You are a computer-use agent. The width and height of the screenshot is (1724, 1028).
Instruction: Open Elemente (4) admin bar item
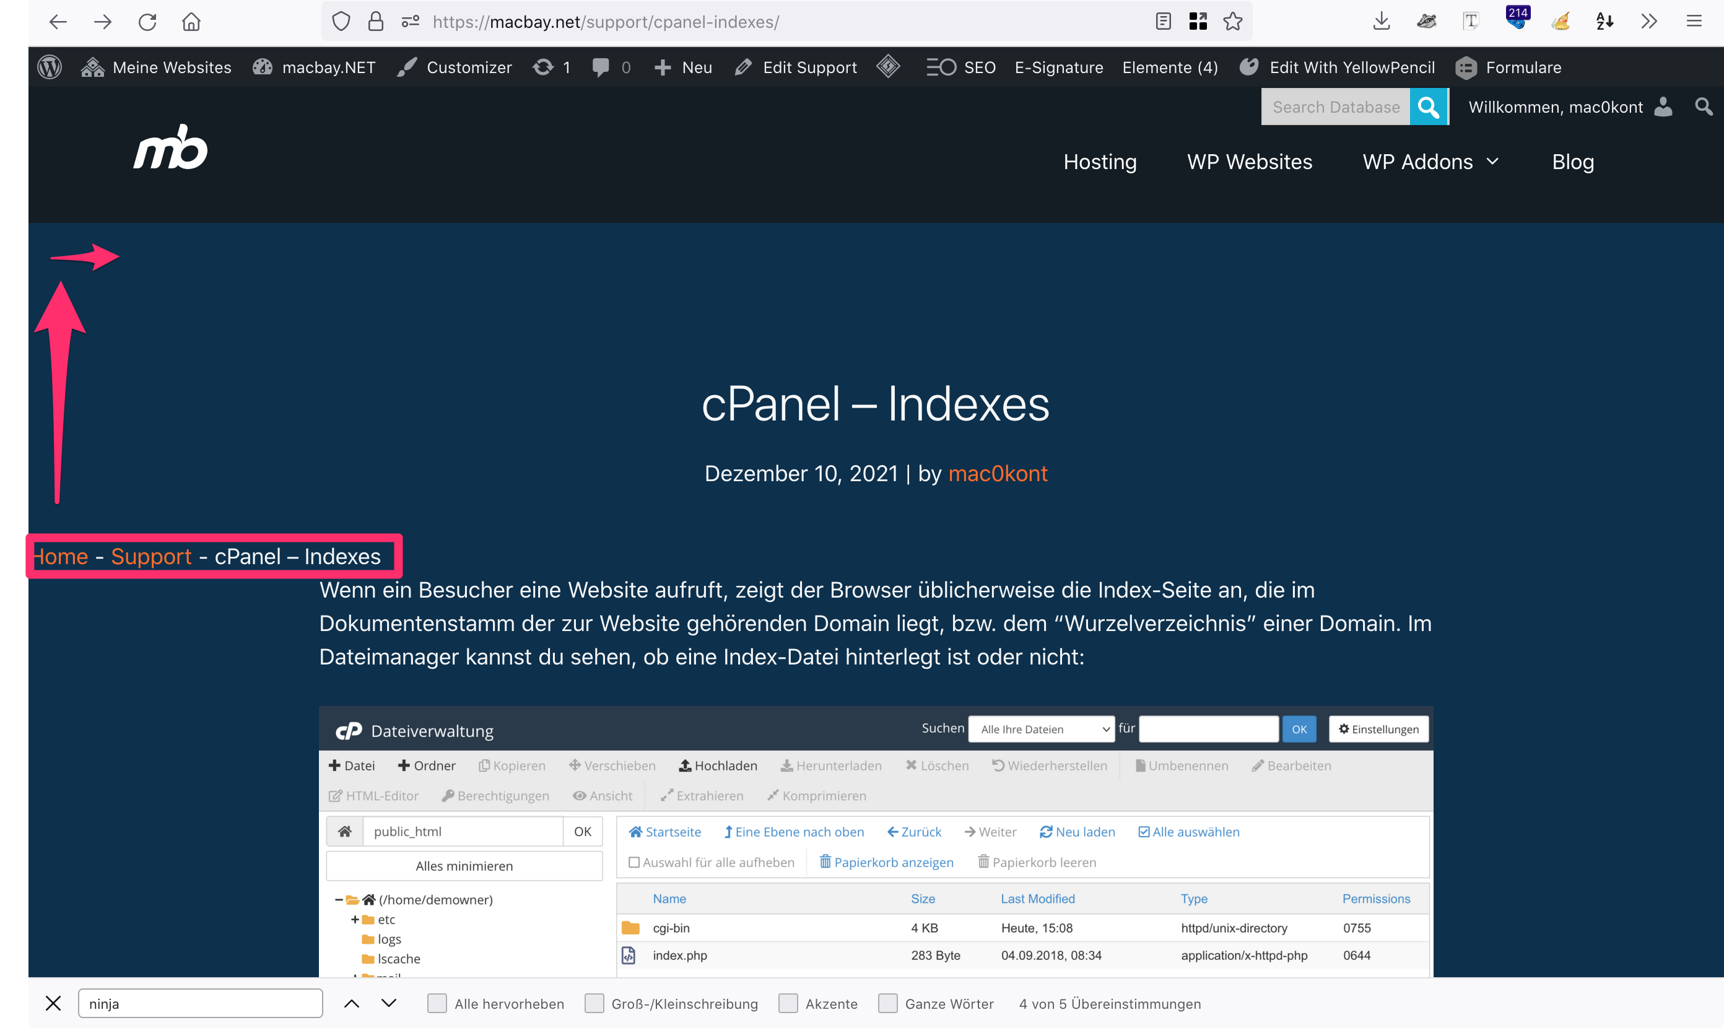click(1170, 68)
